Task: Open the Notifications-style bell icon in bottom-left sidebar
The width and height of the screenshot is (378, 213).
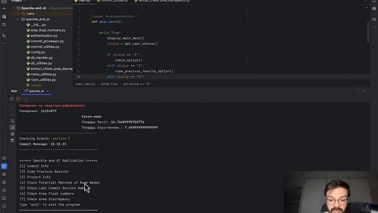Action: pos(4,158)
